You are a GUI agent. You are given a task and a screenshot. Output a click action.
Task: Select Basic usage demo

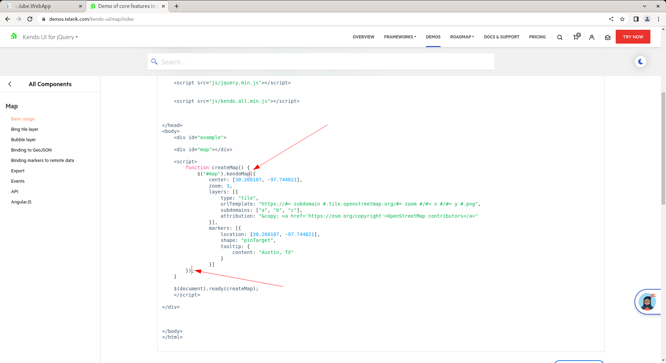click(23, 119)
